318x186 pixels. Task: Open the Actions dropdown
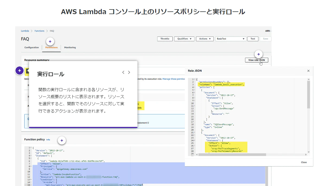[205, 39]
